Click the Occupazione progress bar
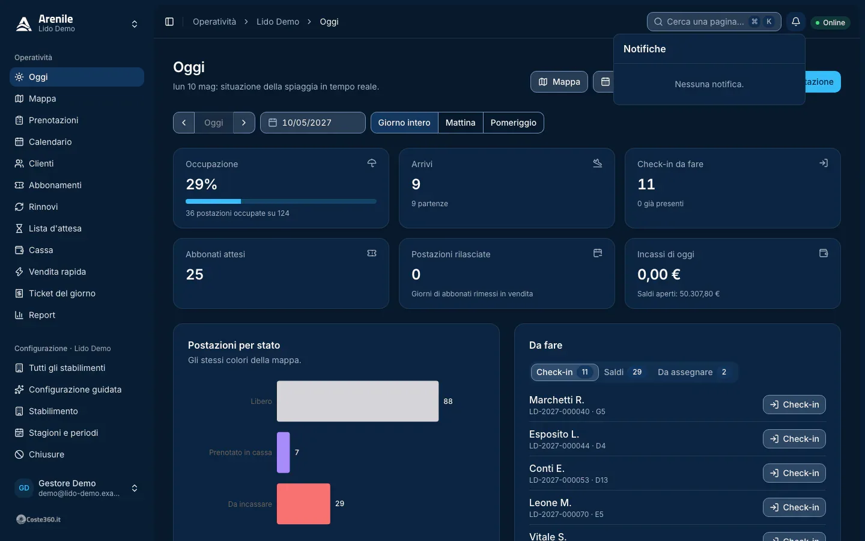 (x=281, y=201)
